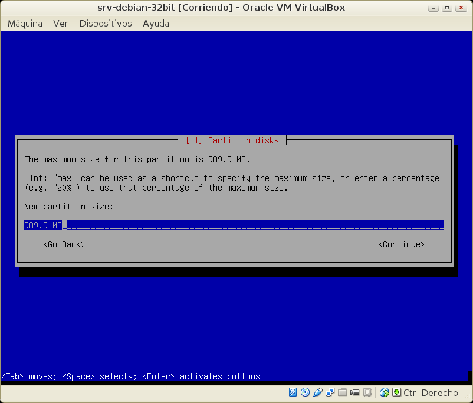Open the Máquina menu
This screenshot has width=473, height=403.
tap(25, 24)
